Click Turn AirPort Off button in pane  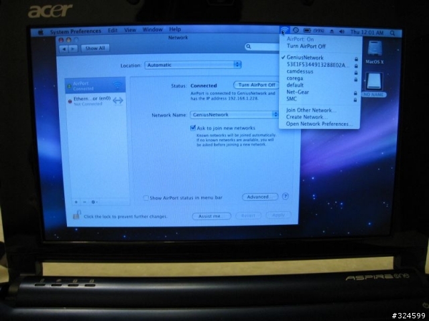[256, 85]
